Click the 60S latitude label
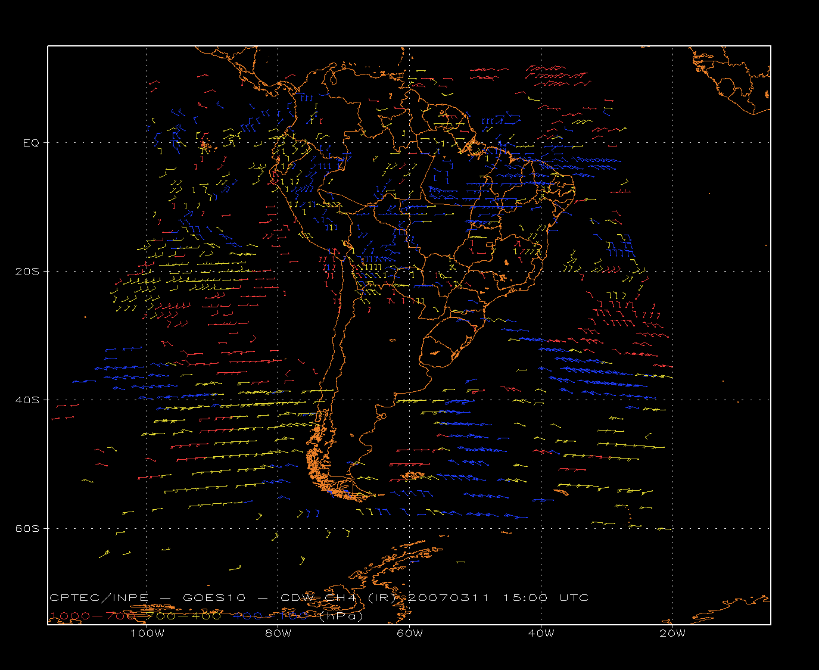 [x=27, y=528]
